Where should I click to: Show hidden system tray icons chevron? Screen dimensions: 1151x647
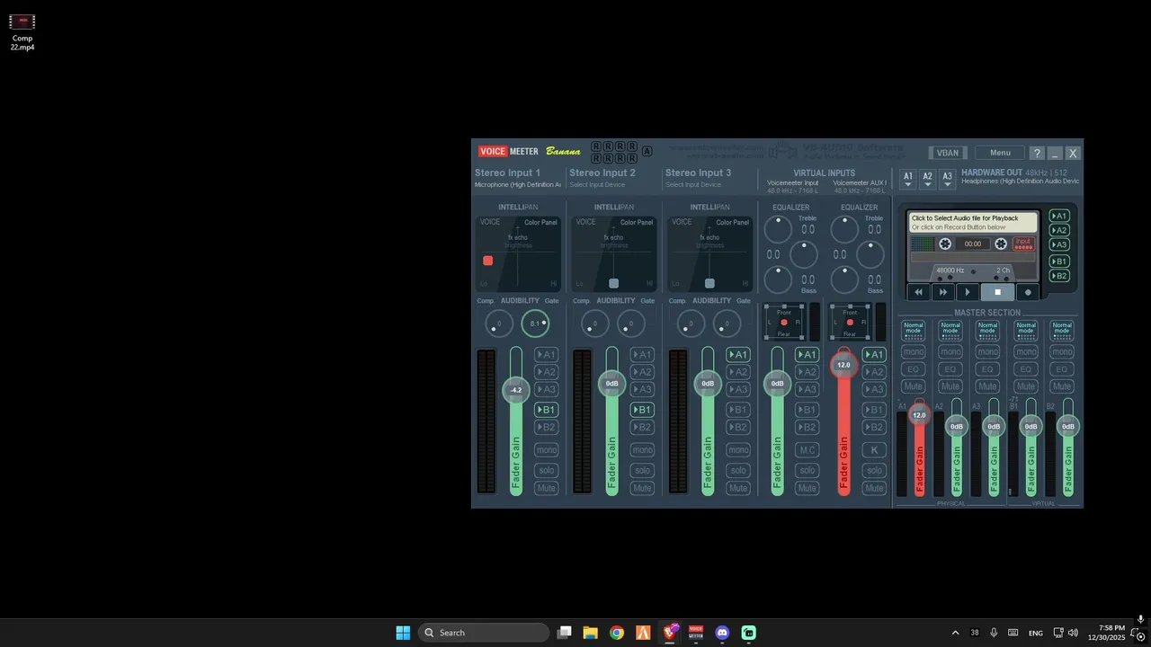[955, 633]
